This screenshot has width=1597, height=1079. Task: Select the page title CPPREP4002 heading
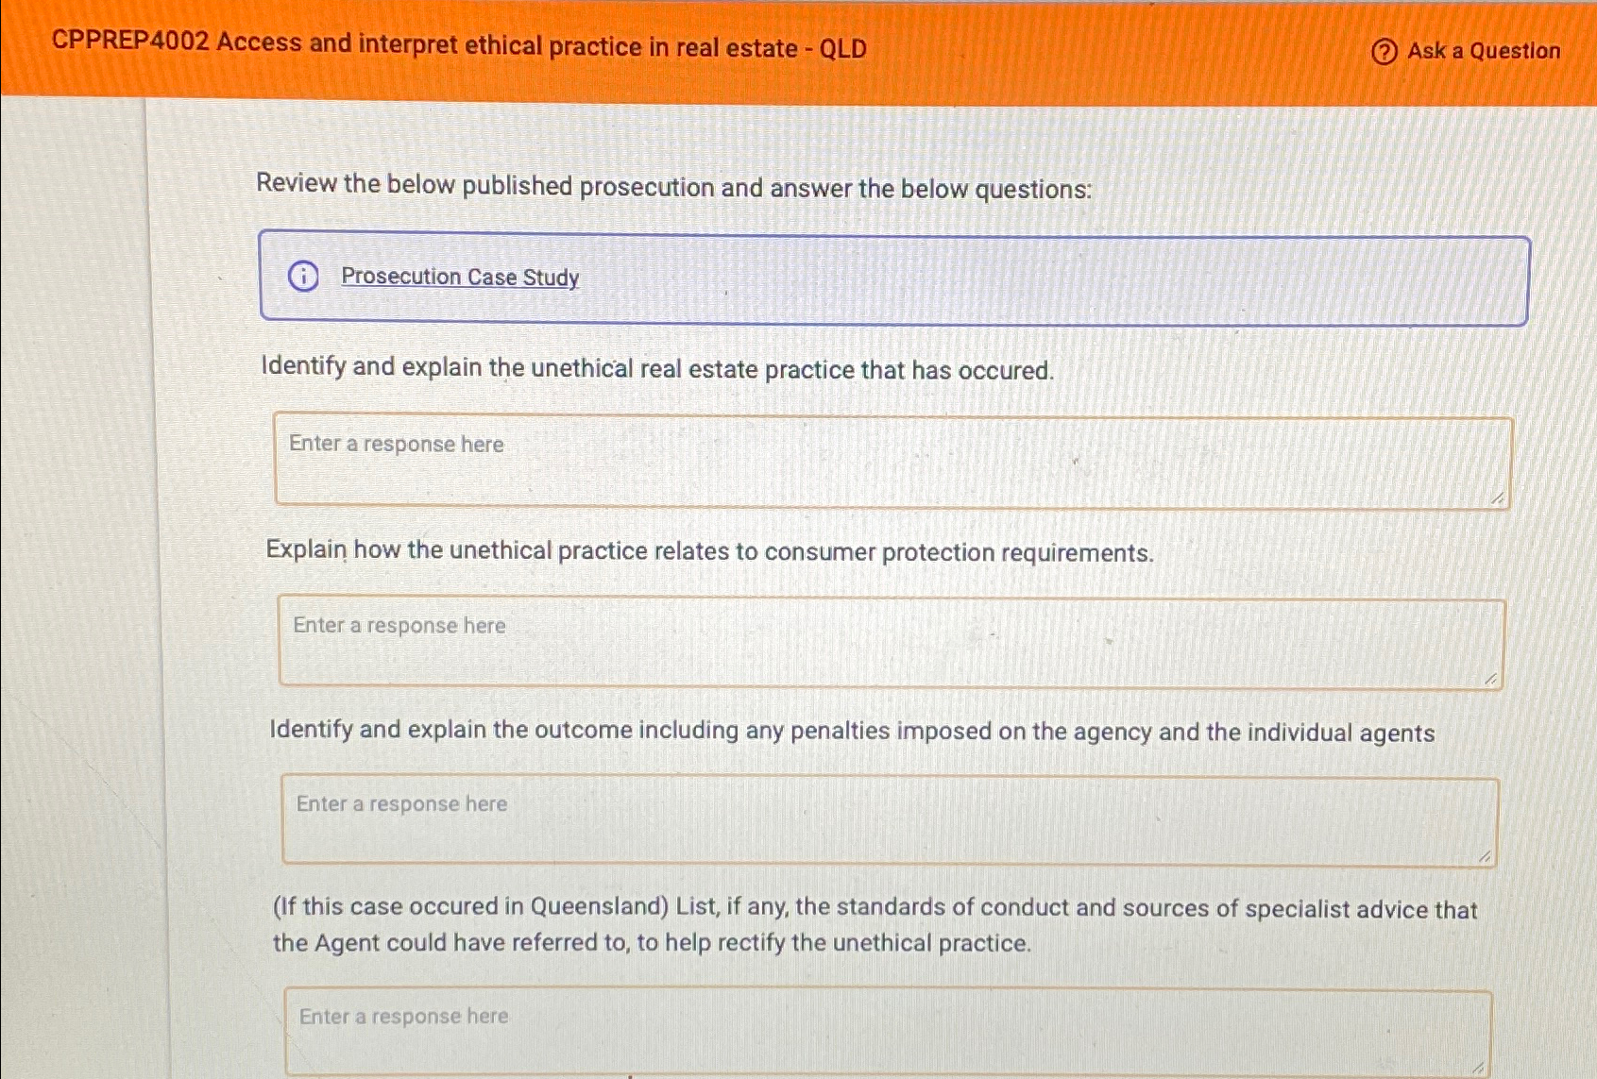[459, 45]
